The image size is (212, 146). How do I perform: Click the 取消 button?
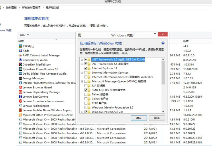pyautogui.click(x=157, y=118)
